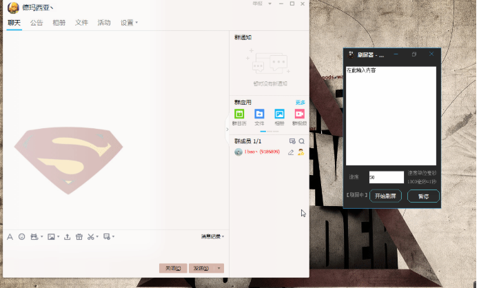Click 更多 link in 群应用

click(300, 102)
